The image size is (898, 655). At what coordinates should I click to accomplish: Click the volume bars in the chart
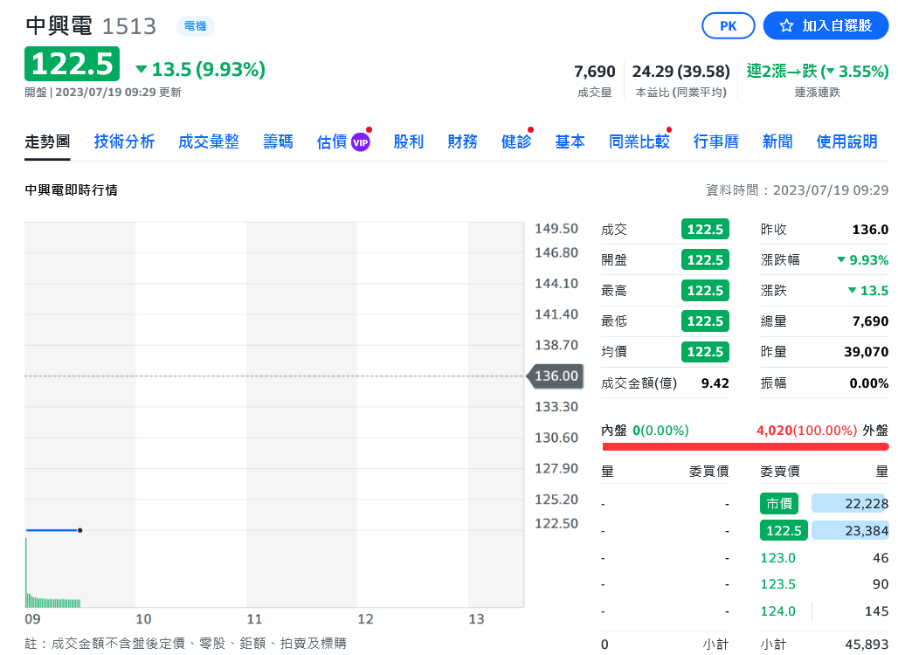(x=52, y=601)
